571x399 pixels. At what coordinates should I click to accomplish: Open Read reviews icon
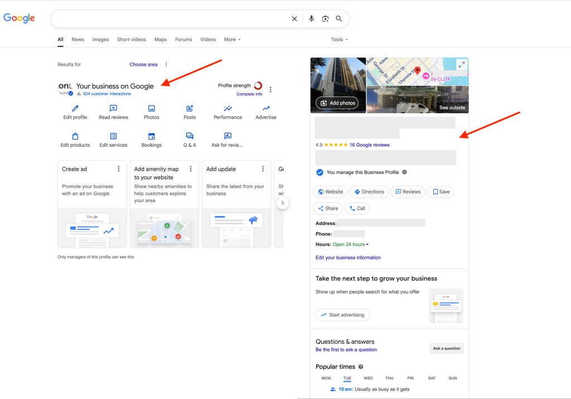tap(113, 108)
